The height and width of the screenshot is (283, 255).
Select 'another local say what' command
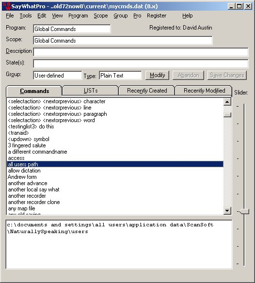coord(115,189)
